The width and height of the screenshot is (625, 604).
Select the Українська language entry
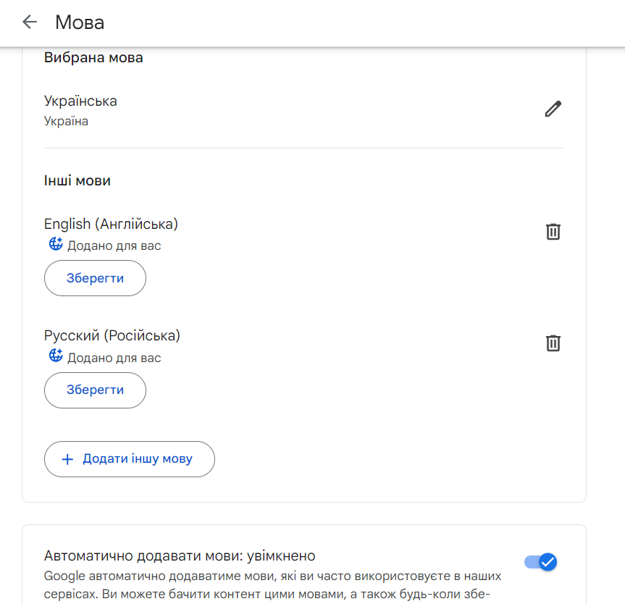point(82,101)
